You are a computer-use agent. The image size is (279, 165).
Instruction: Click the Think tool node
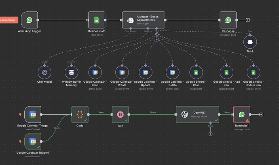[x=250, y=42]
